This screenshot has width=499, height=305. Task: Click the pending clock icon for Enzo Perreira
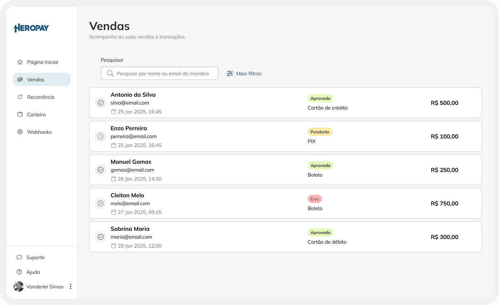[x=101, y=136]
